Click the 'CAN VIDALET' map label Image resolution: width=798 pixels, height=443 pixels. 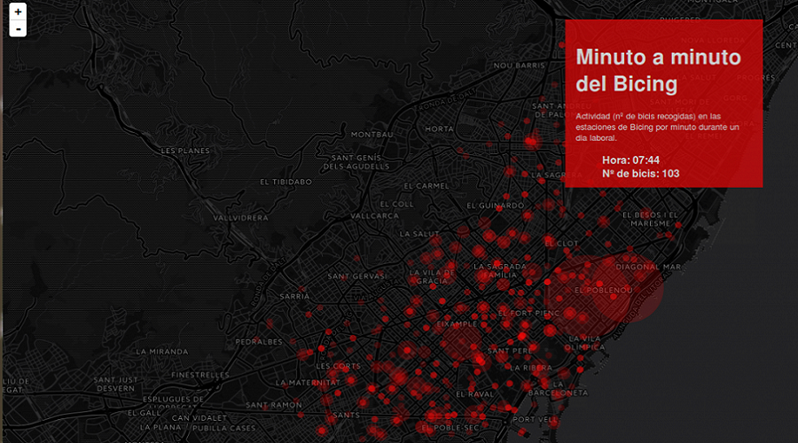199,417
